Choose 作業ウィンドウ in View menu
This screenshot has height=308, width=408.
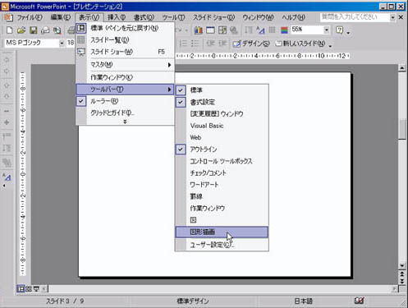tap(125, 77)
